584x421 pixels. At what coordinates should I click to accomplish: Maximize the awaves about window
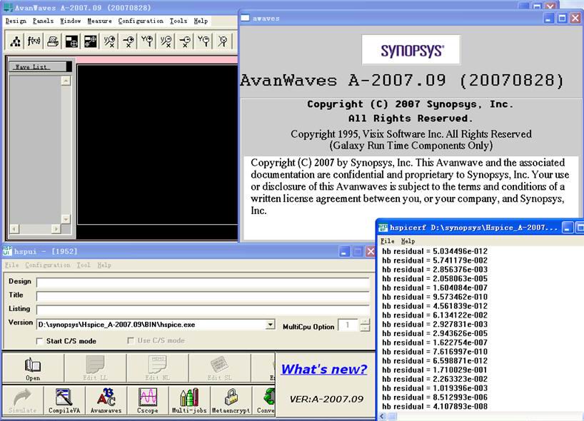pos(563,19)
